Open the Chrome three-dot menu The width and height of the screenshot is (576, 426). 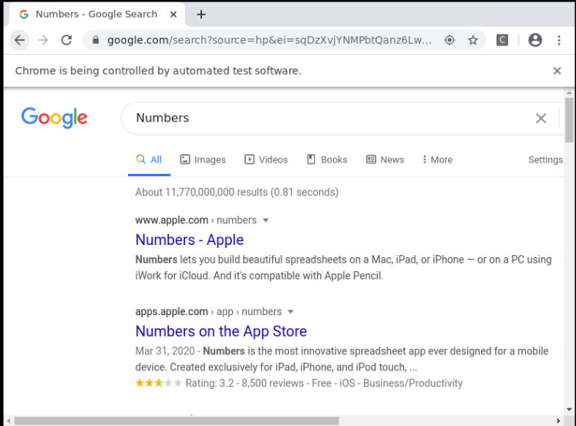(559, 40)
